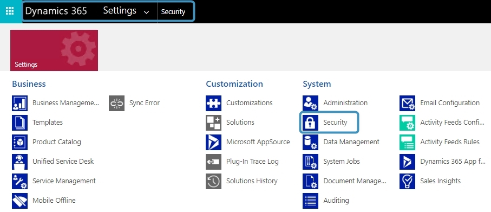Click the Plug-In Trace Log icon

click(213, 162)
